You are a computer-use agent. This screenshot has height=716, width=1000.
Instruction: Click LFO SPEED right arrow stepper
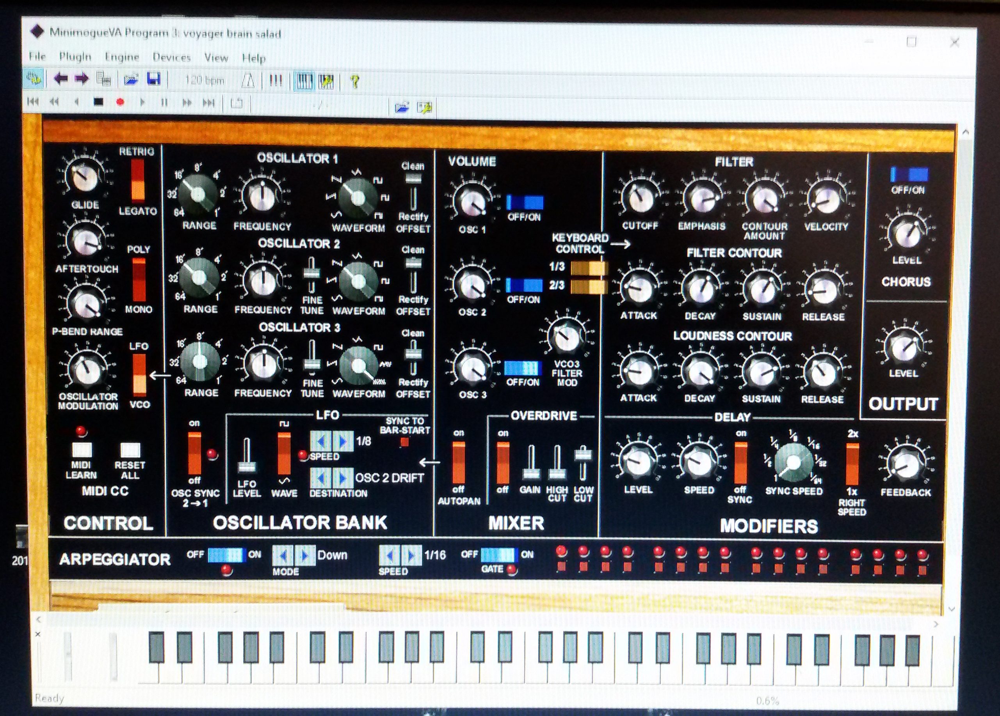[343, 441]
